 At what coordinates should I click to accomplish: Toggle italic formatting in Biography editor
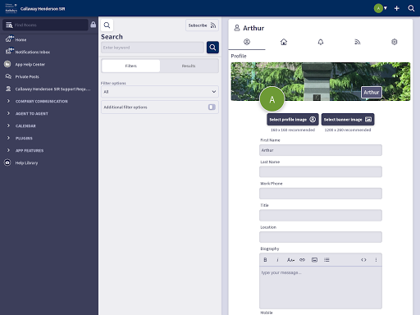[277, 260]
